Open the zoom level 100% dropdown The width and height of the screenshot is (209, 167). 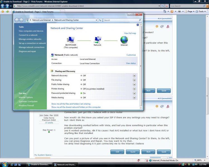point(205,160)
